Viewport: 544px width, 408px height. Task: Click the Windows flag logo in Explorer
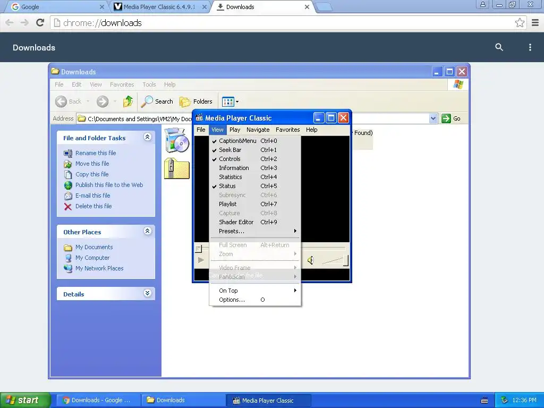(x=458, y=84)
